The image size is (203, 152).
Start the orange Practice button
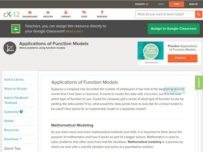pyautogui.click(x=182, y=58)
